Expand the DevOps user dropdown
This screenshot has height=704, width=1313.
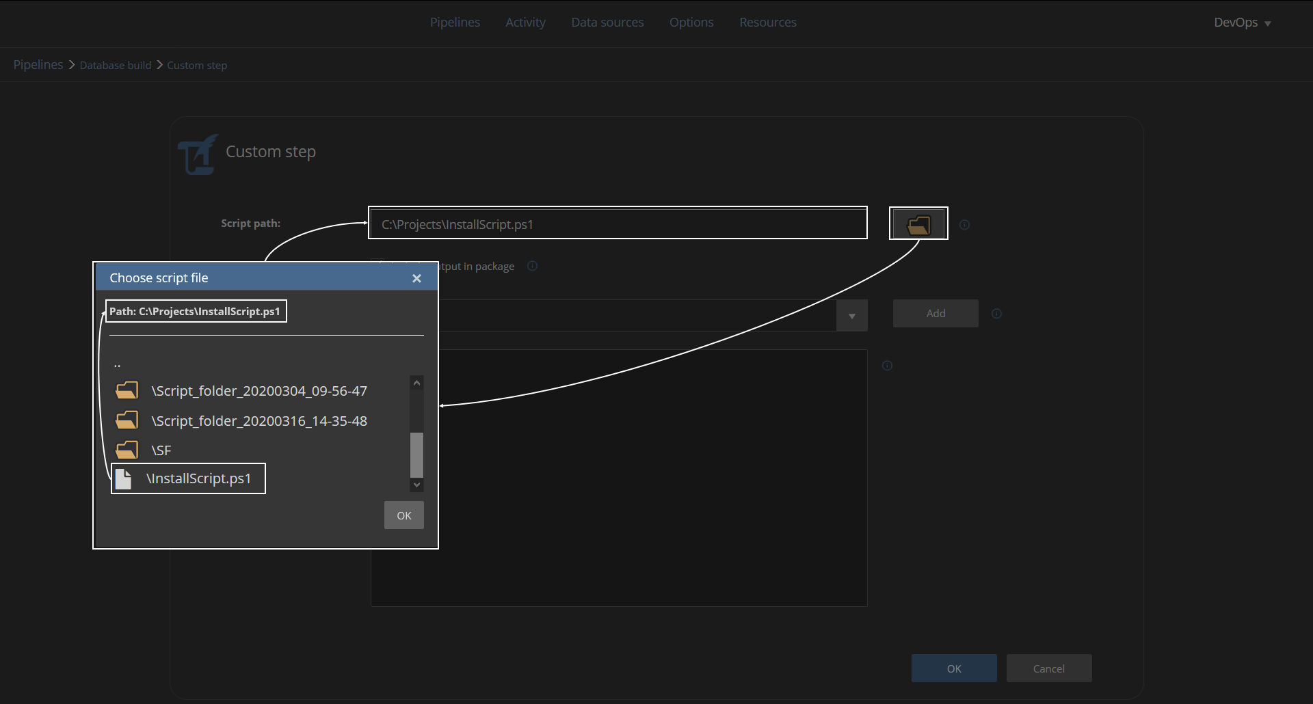1242,23
